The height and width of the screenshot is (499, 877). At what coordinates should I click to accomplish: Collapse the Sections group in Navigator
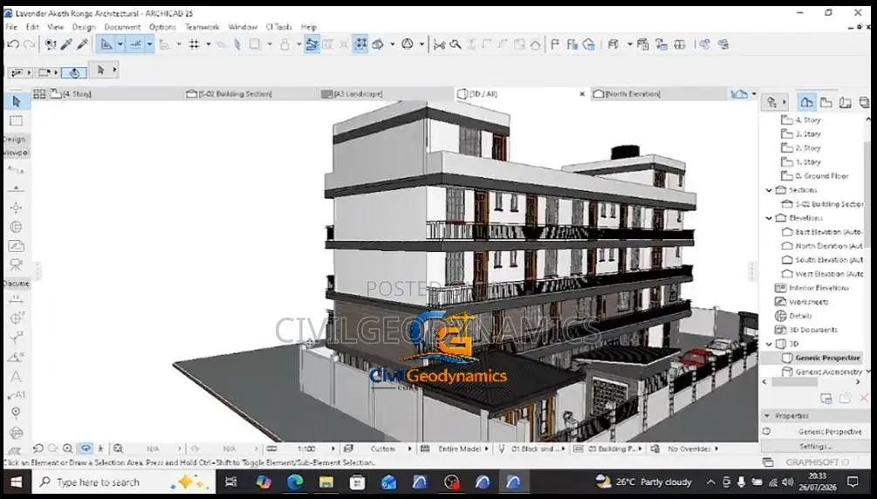(769, 190)
